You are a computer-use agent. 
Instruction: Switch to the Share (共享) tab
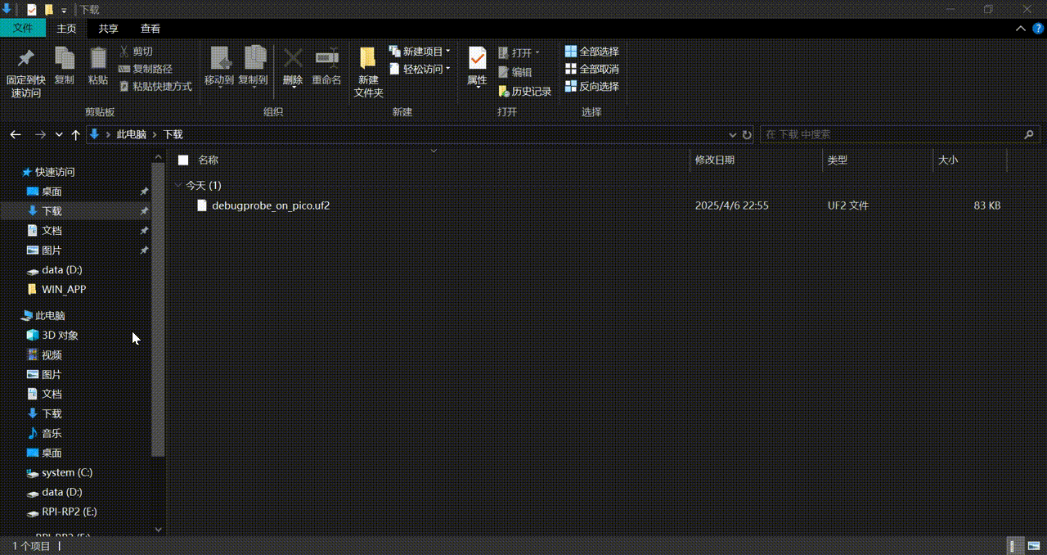click(x=108, y=29)
